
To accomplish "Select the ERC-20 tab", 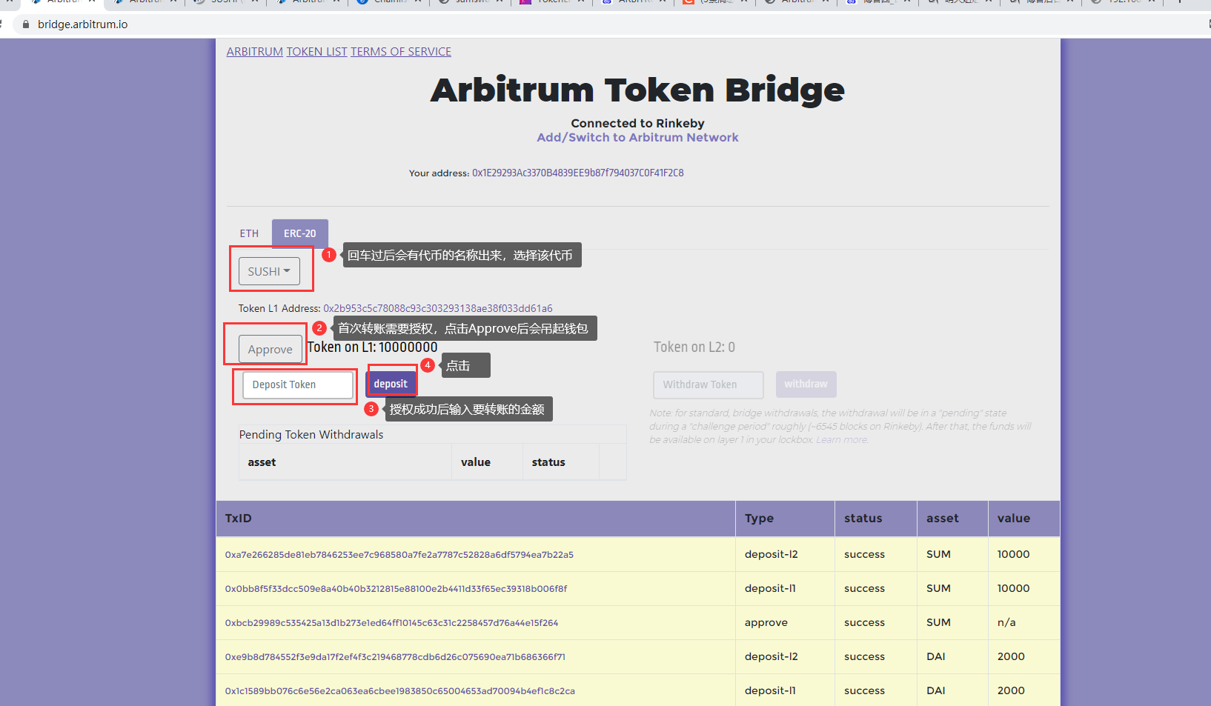I will tap(300, 233).
